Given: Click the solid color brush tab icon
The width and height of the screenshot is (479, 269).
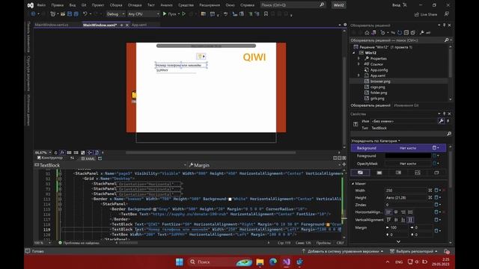Looking at the screenshot, I should coord(379,173).
